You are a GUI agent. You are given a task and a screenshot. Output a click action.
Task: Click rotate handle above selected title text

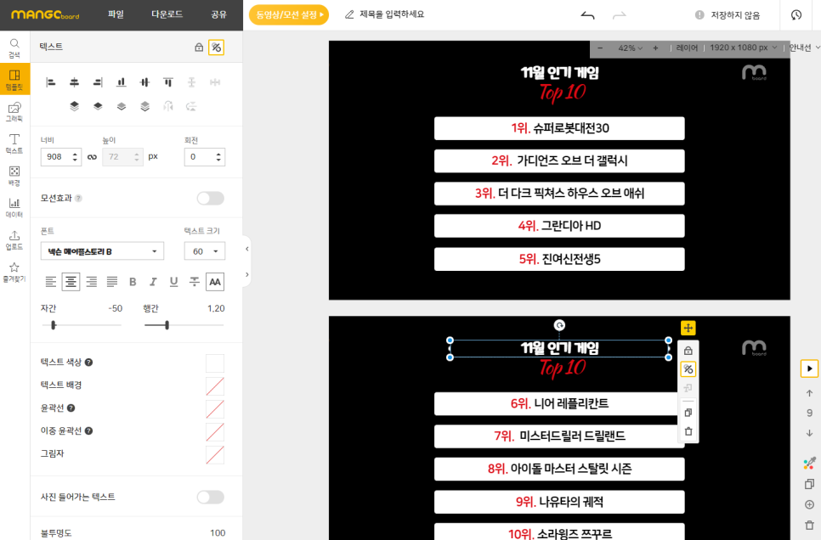[x=559, y=325]
